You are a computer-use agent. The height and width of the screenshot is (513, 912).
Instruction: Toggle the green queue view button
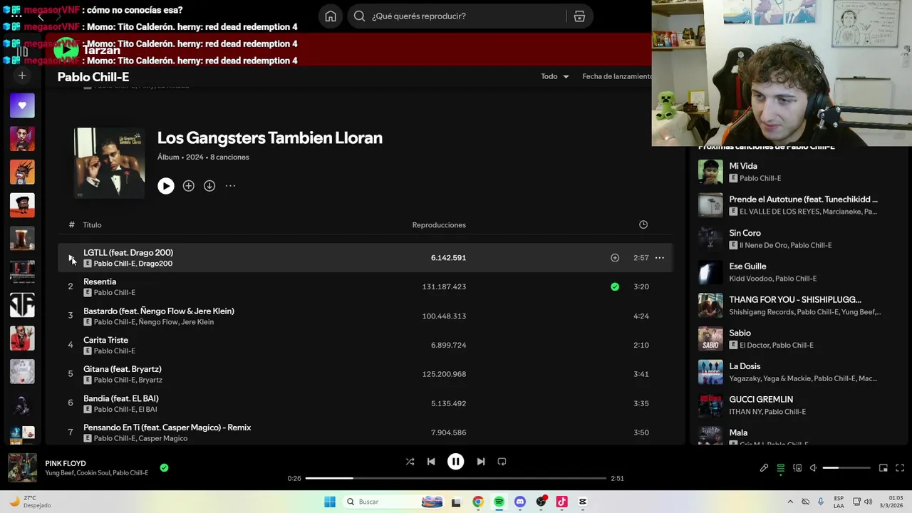coord(781,468)
